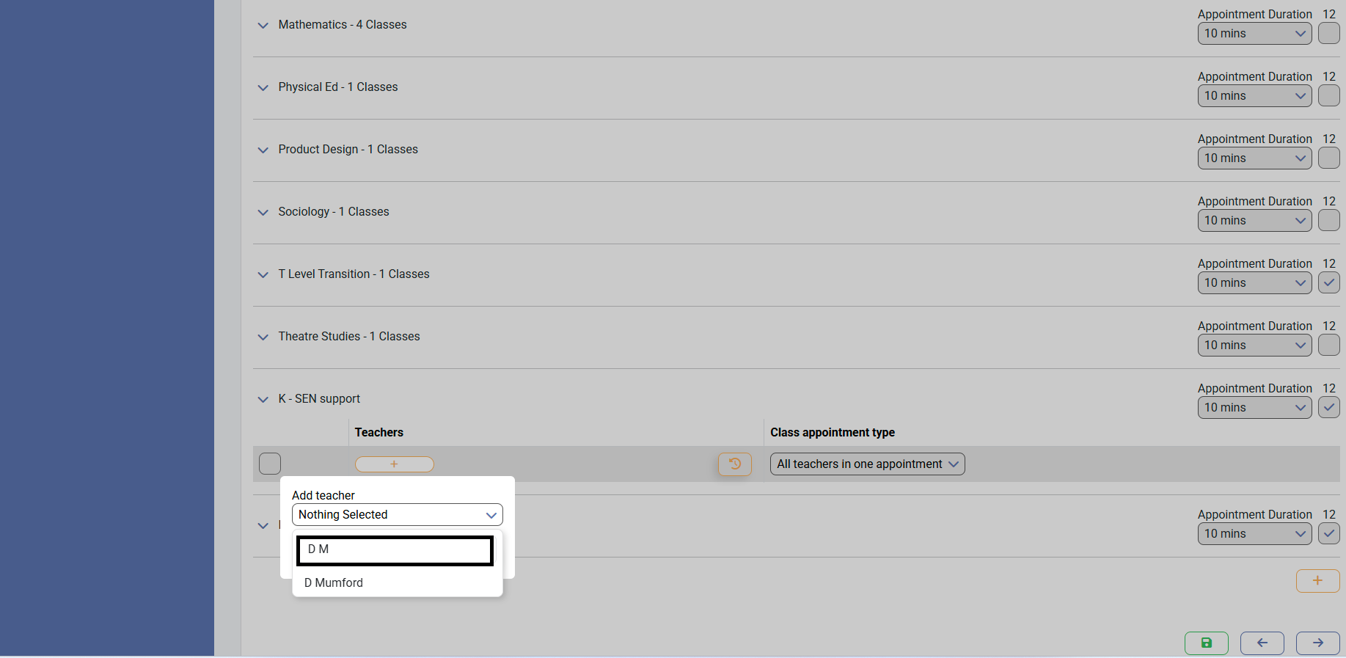Screen dimensions: 1346x658
Task: Expand the Mathematics - 4 Classes row
Action: 263,25
